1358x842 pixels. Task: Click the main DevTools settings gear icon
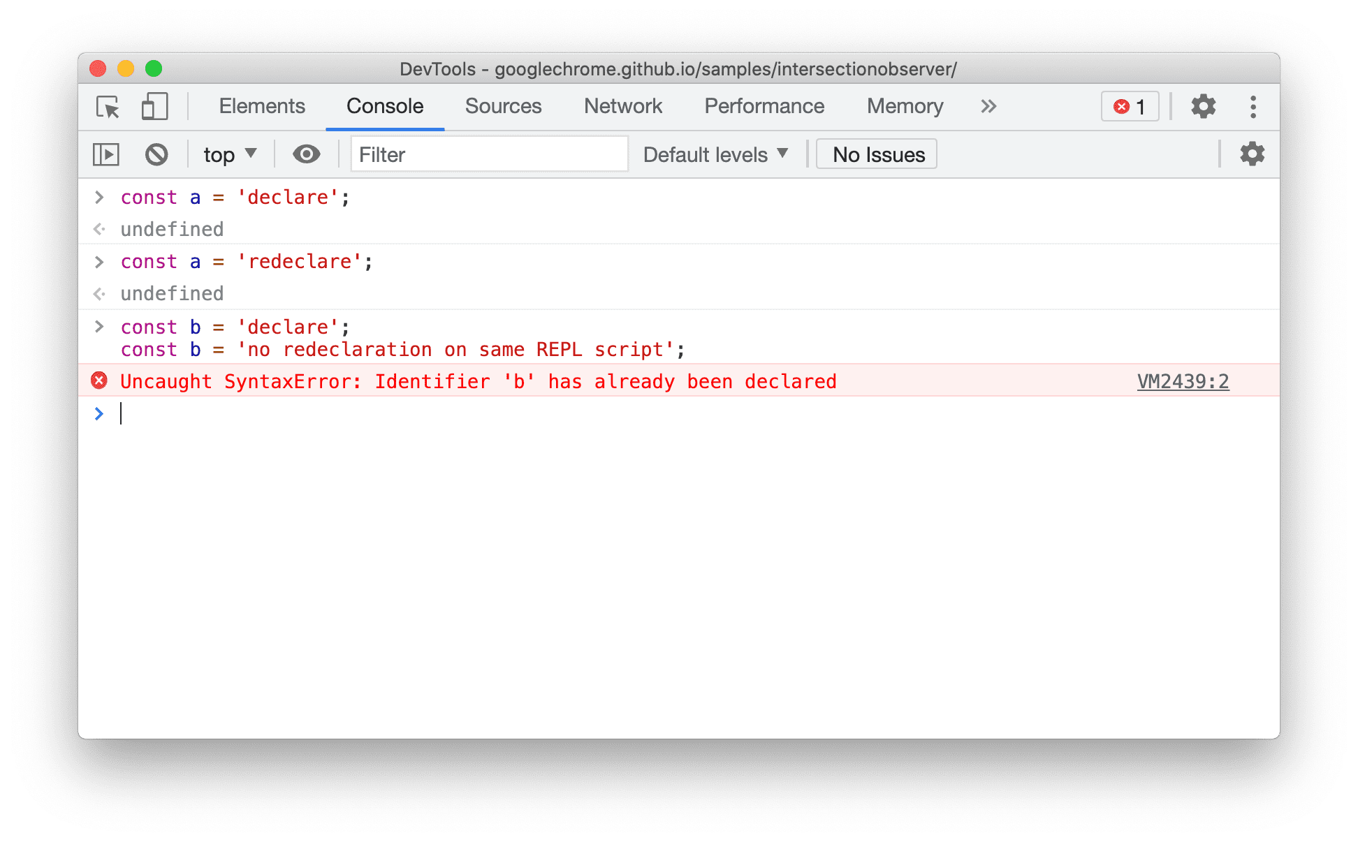[x=1204, y=107]
